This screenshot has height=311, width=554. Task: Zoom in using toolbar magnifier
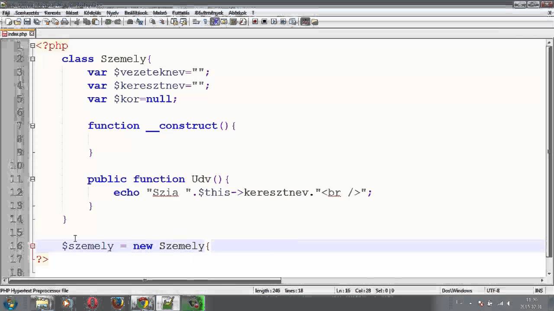pyautogui.click(x=153, y=22)
